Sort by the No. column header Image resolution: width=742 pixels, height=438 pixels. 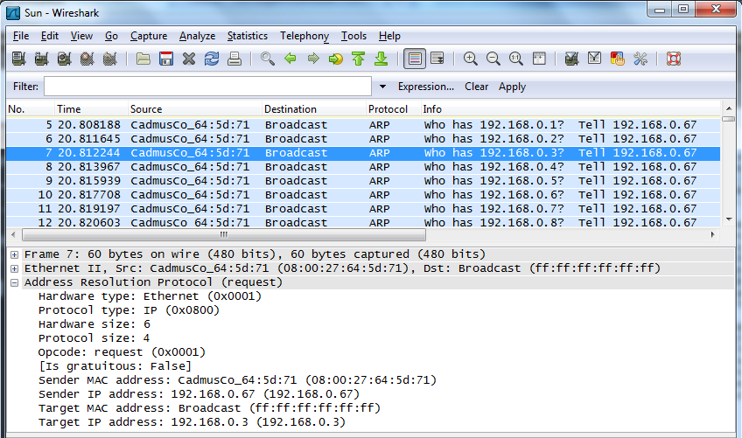pos(30,109)
